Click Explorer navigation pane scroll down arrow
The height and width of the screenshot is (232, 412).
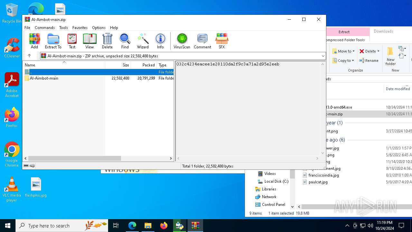[x=292, y=207]
